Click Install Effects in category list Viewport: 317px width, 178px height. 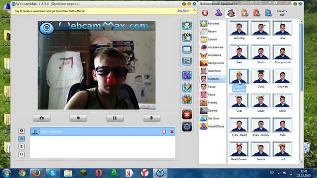point(212,127)
